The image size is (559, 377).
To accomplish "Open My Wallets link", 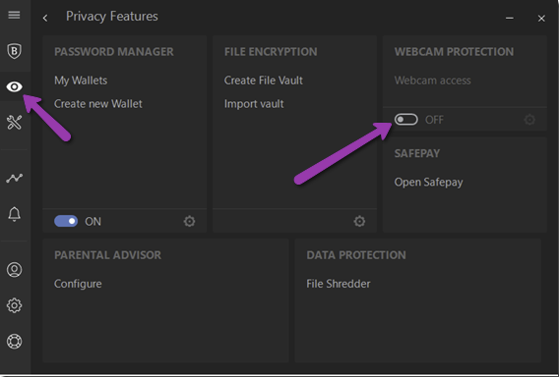I will point(81,81).
